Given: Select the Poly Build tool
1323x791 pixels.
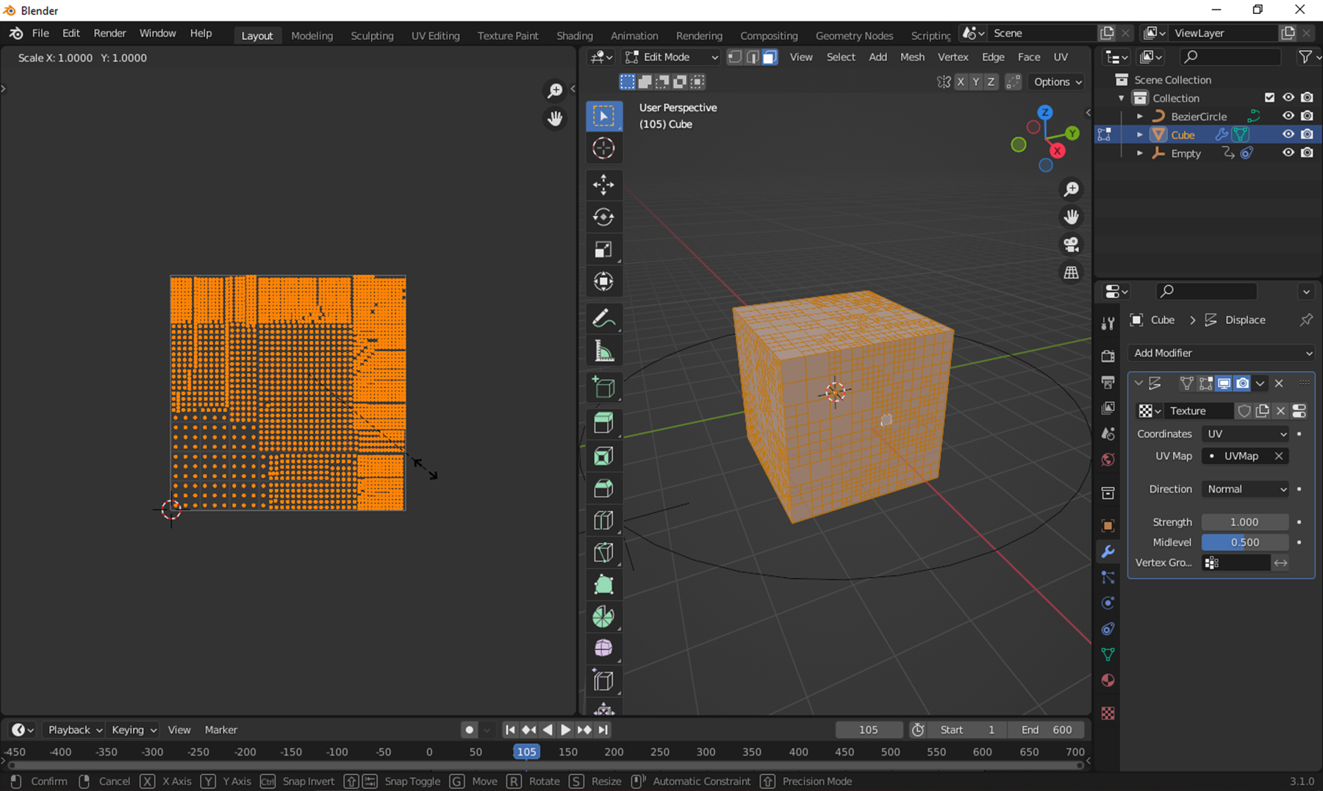Looking at the screenshot, I should (603, 585).
